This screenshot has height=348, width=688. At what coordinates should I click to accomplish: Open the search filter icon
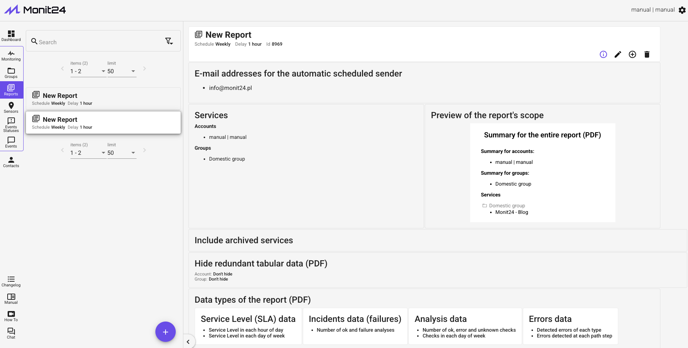[x=169, y=41]
